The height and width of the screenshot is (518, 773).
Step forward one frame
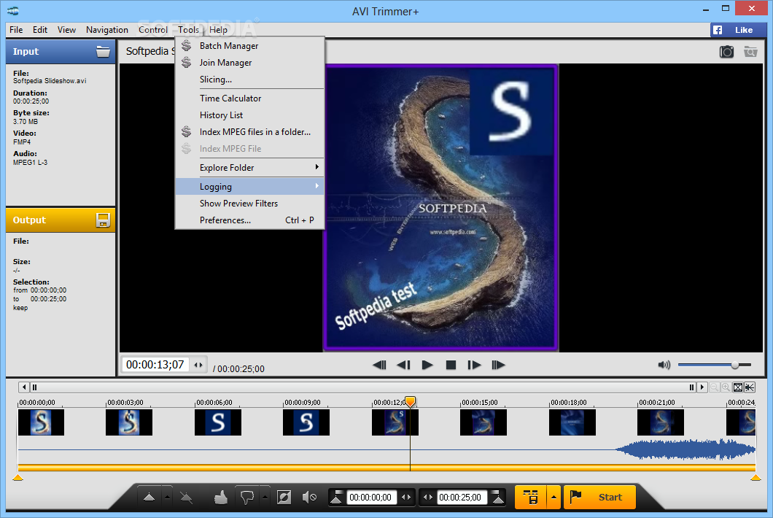pyautogui.click(x=474, y=365)
